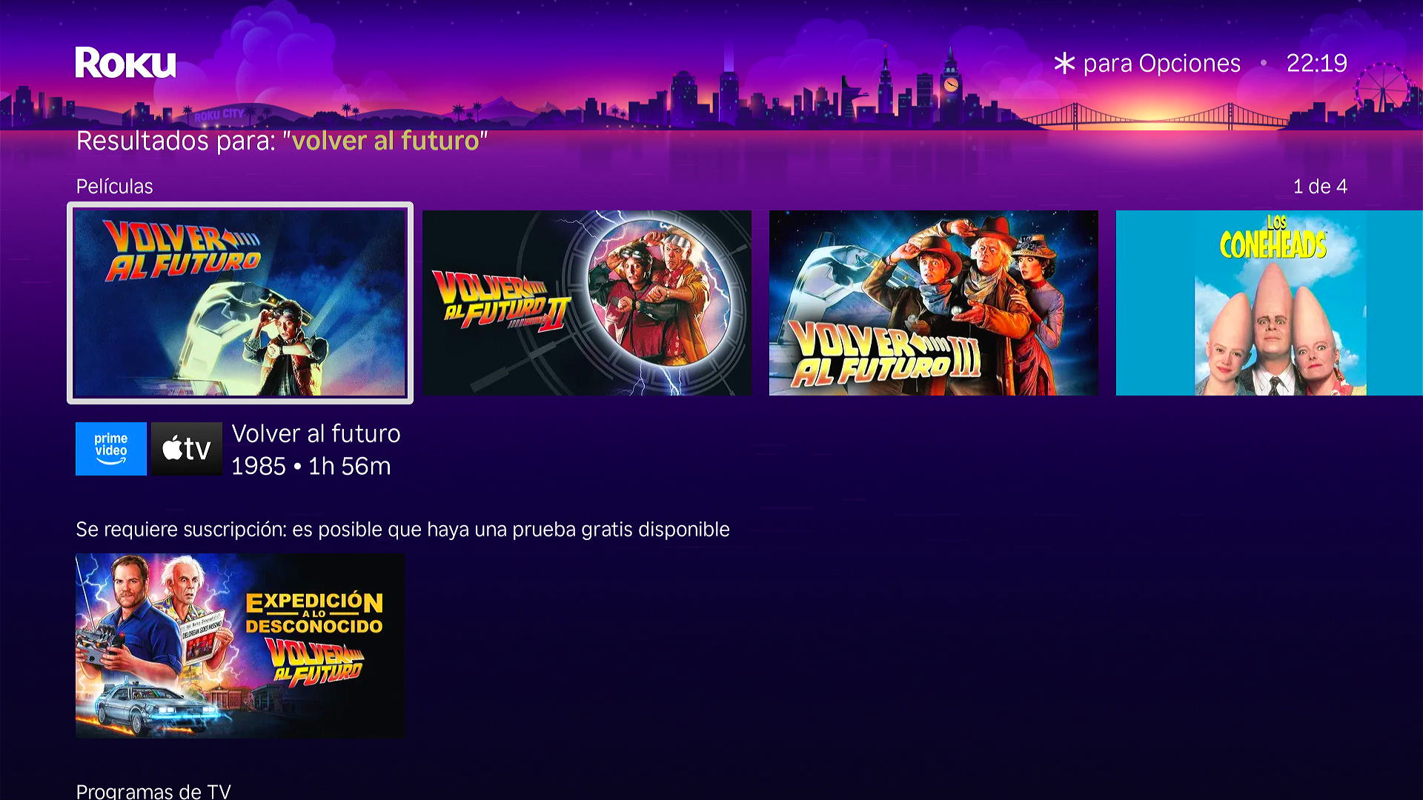This screenshot has width=1423, height=800.
Task: Click the subscription required notice text
Action: [402, 530]
